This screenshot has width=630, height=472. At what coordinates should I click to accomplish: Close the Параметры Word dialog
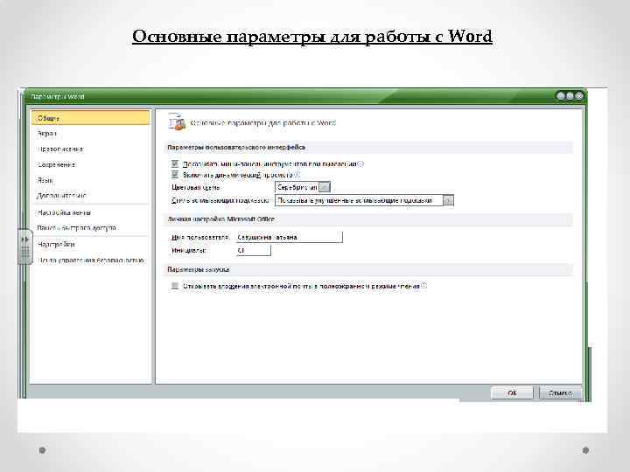click(579, 96)
